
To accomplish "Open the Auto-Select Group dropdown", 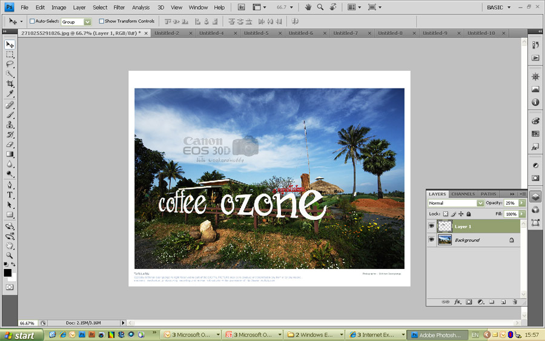I will point(87,22).
